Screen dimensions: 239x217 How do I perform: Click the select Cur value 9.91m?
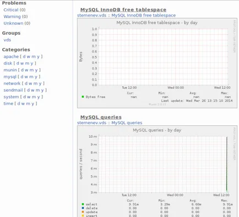click(x=134, y=204)
